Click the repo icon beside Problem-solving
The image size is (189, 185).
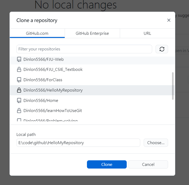[x=19, y=121]
